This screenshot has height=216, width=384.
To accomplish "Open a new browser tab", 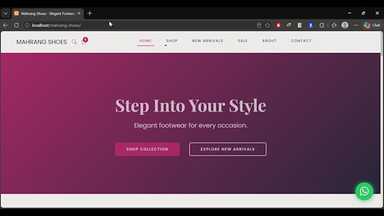I will [90, 13].
